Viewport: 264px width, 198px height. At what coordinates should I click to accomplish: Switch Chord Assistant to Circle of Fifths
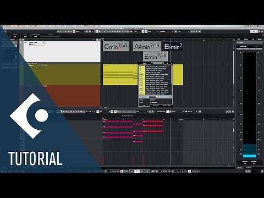167,106
